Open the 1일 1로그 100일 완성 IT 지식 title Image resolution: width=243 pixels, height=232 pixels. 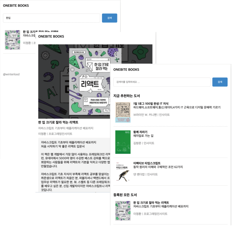click(151, 104)
